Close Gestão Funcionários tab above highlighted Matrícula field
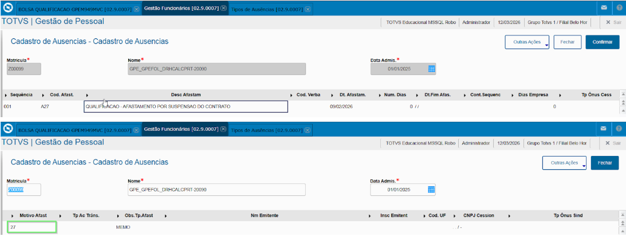The width and height of the screenshot is (626, 240). coord(223,130)
